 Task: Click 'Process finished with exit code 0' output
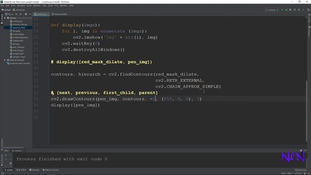tap(62, 159)
